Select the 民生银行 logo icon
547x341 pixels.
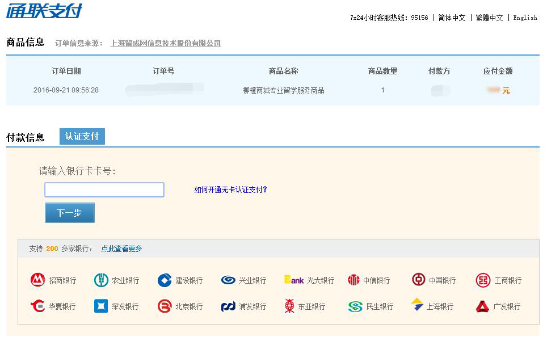click(x=355, y=306)
